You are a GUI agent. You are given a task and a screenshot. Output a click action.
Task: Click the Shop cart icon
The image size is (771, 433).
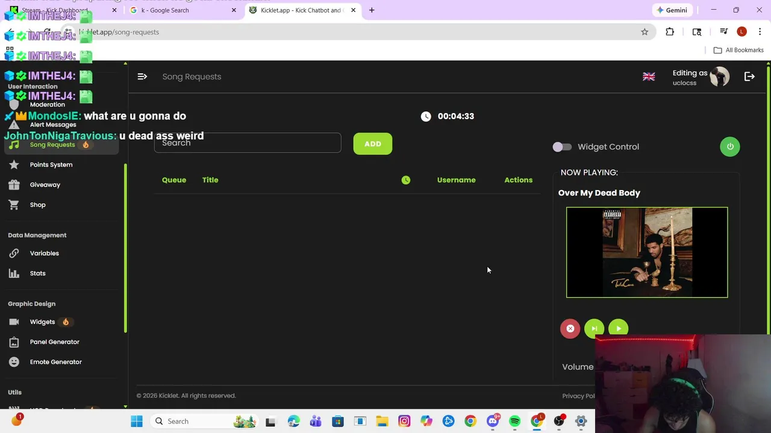coord(14,204)
